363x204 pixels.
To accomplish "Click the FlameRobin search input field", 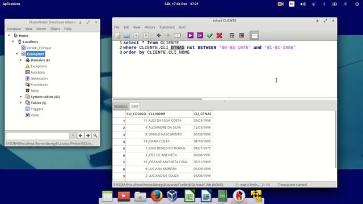I will point(37,135).
